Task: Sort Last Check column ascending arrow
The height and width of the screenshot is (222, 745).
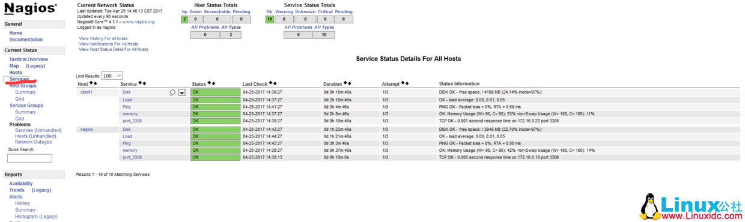Action: click(x=271, y=83)
